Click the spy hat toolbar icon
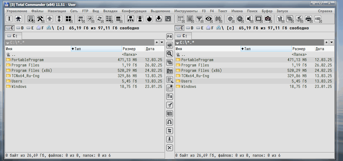Screen dimensions: 343x161 coord(18,19)
